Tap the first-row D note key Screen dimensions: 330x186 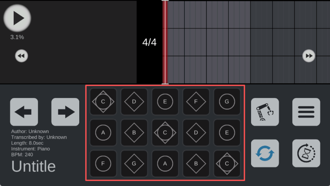point(134,102)
